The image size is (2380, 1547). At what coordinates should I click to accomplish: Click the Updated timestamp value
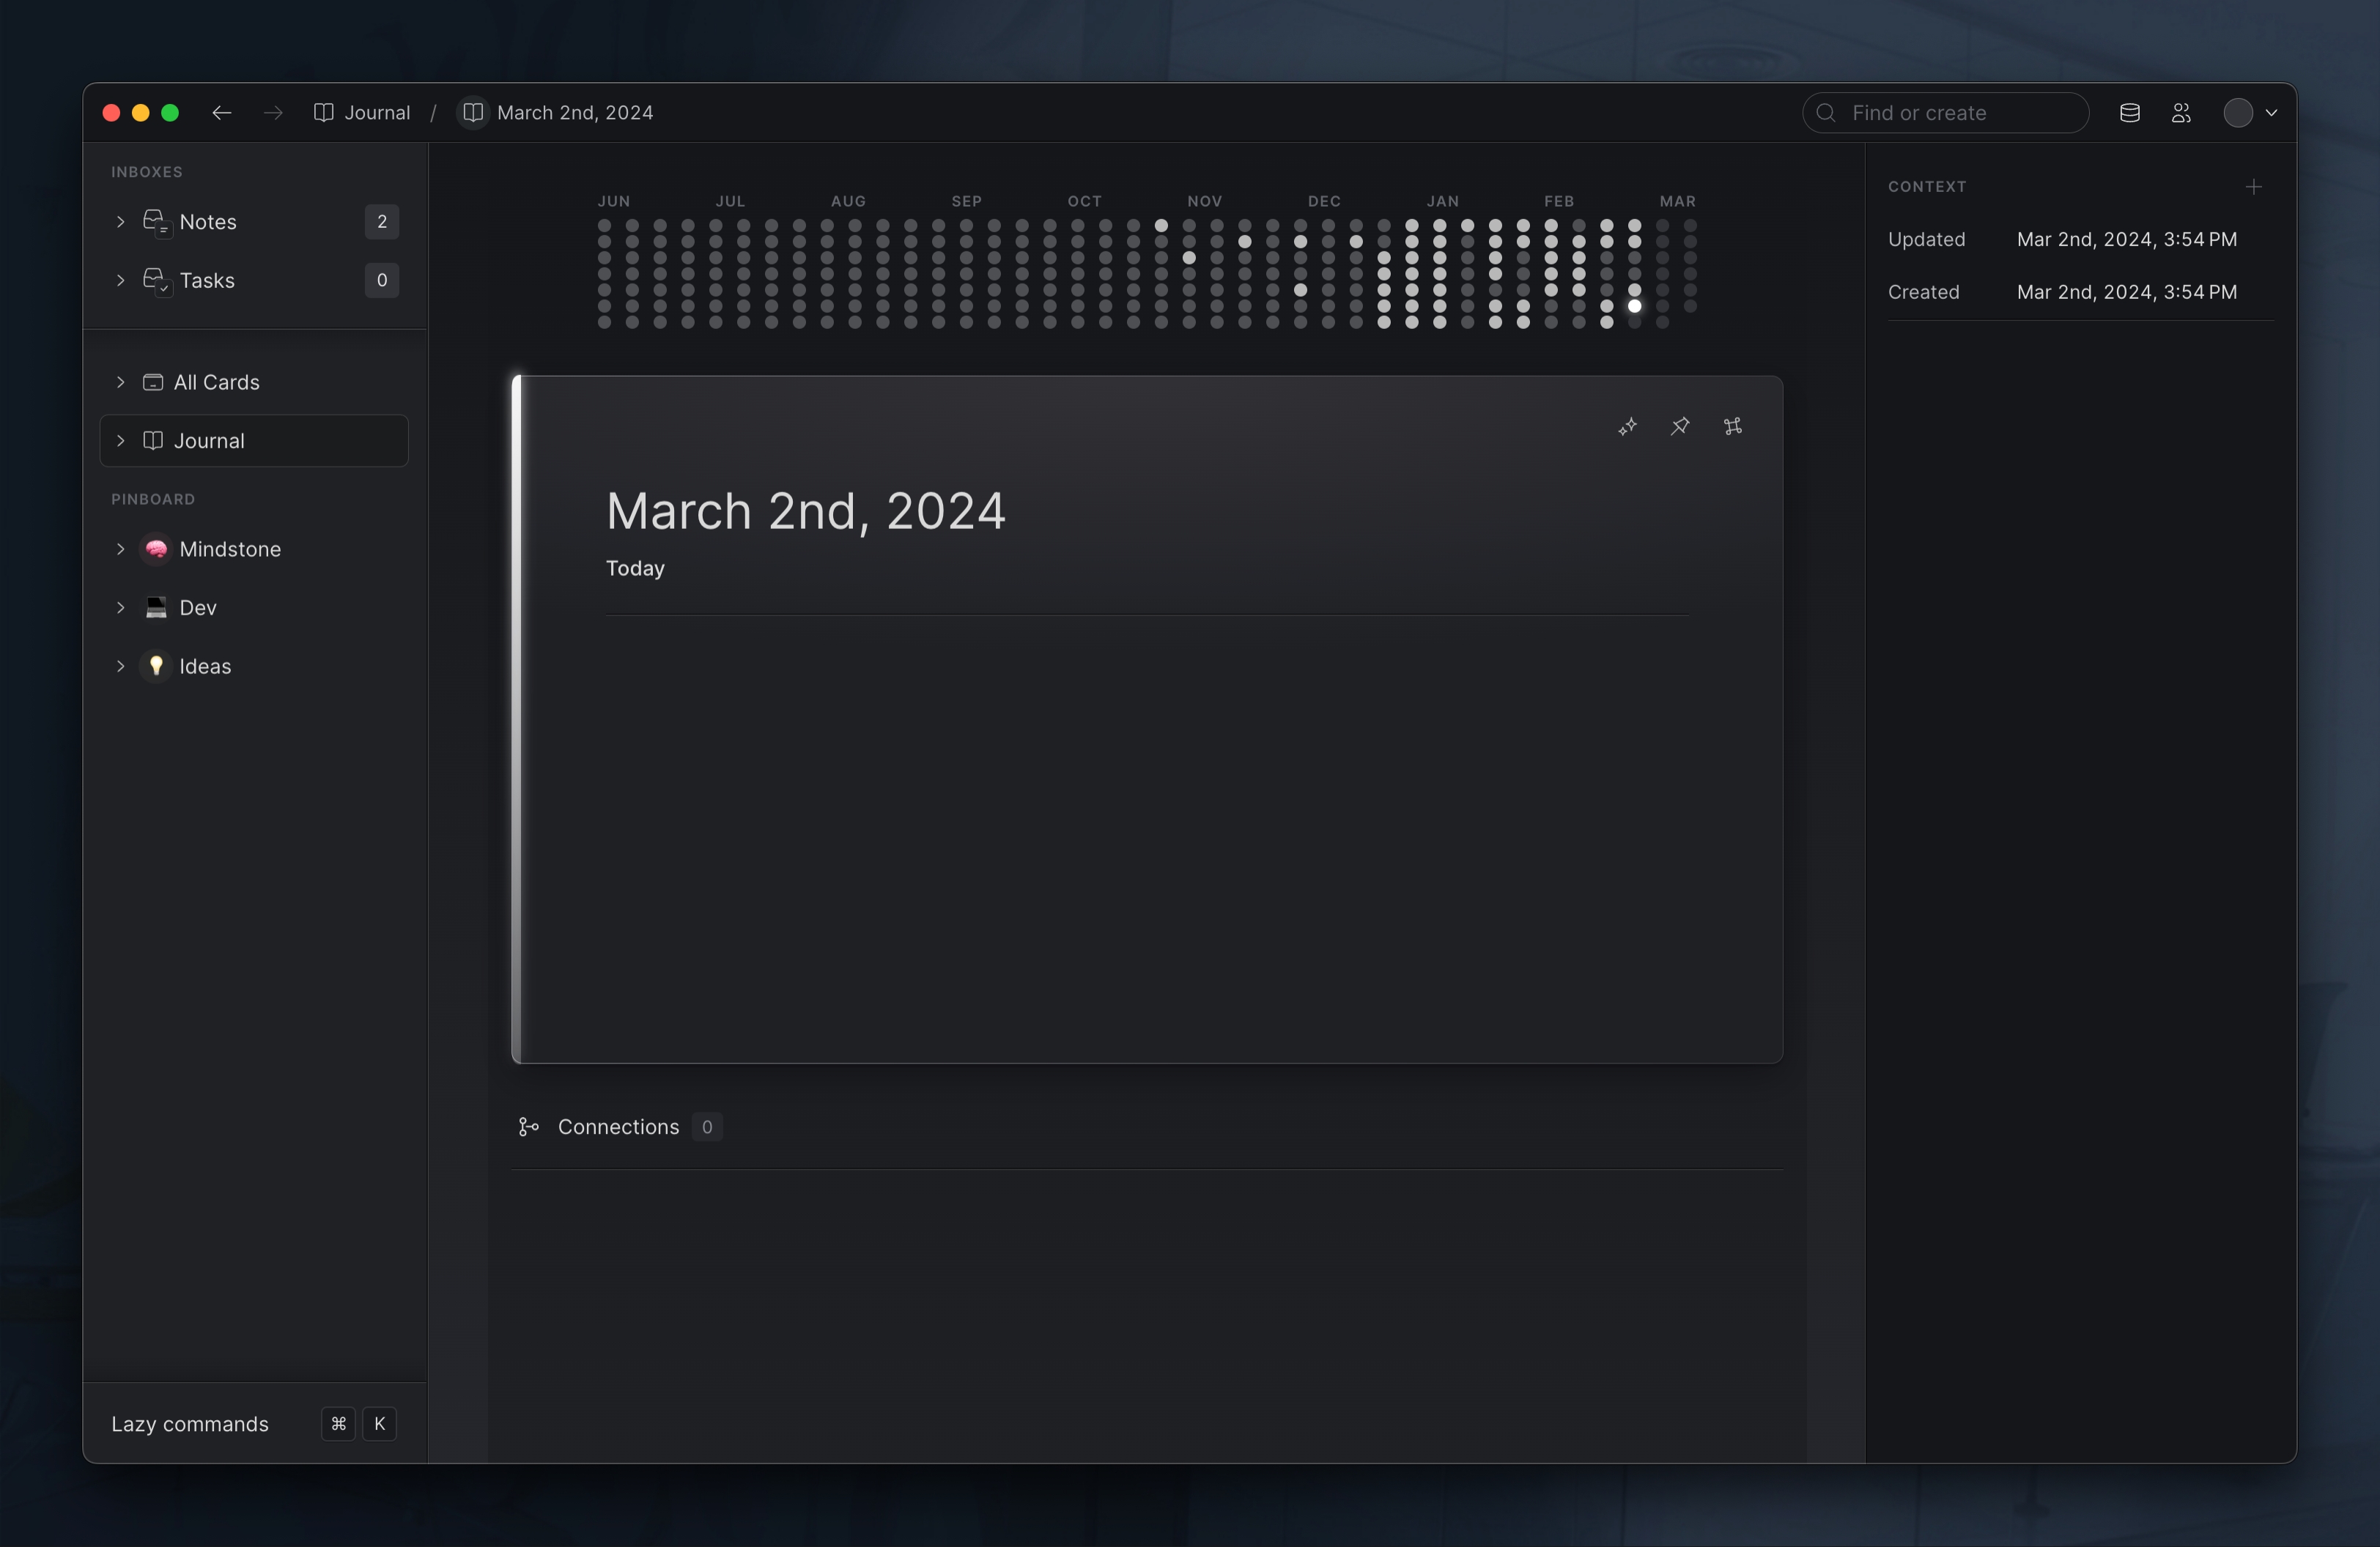2127,240
